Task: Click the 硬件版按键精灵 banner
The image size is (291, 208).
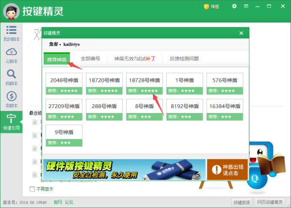Action: [x=124, y=169]
